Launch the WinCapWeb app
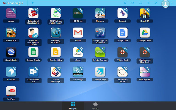The image size is (176, 110). pyautogui.click(x=145, y=71)
